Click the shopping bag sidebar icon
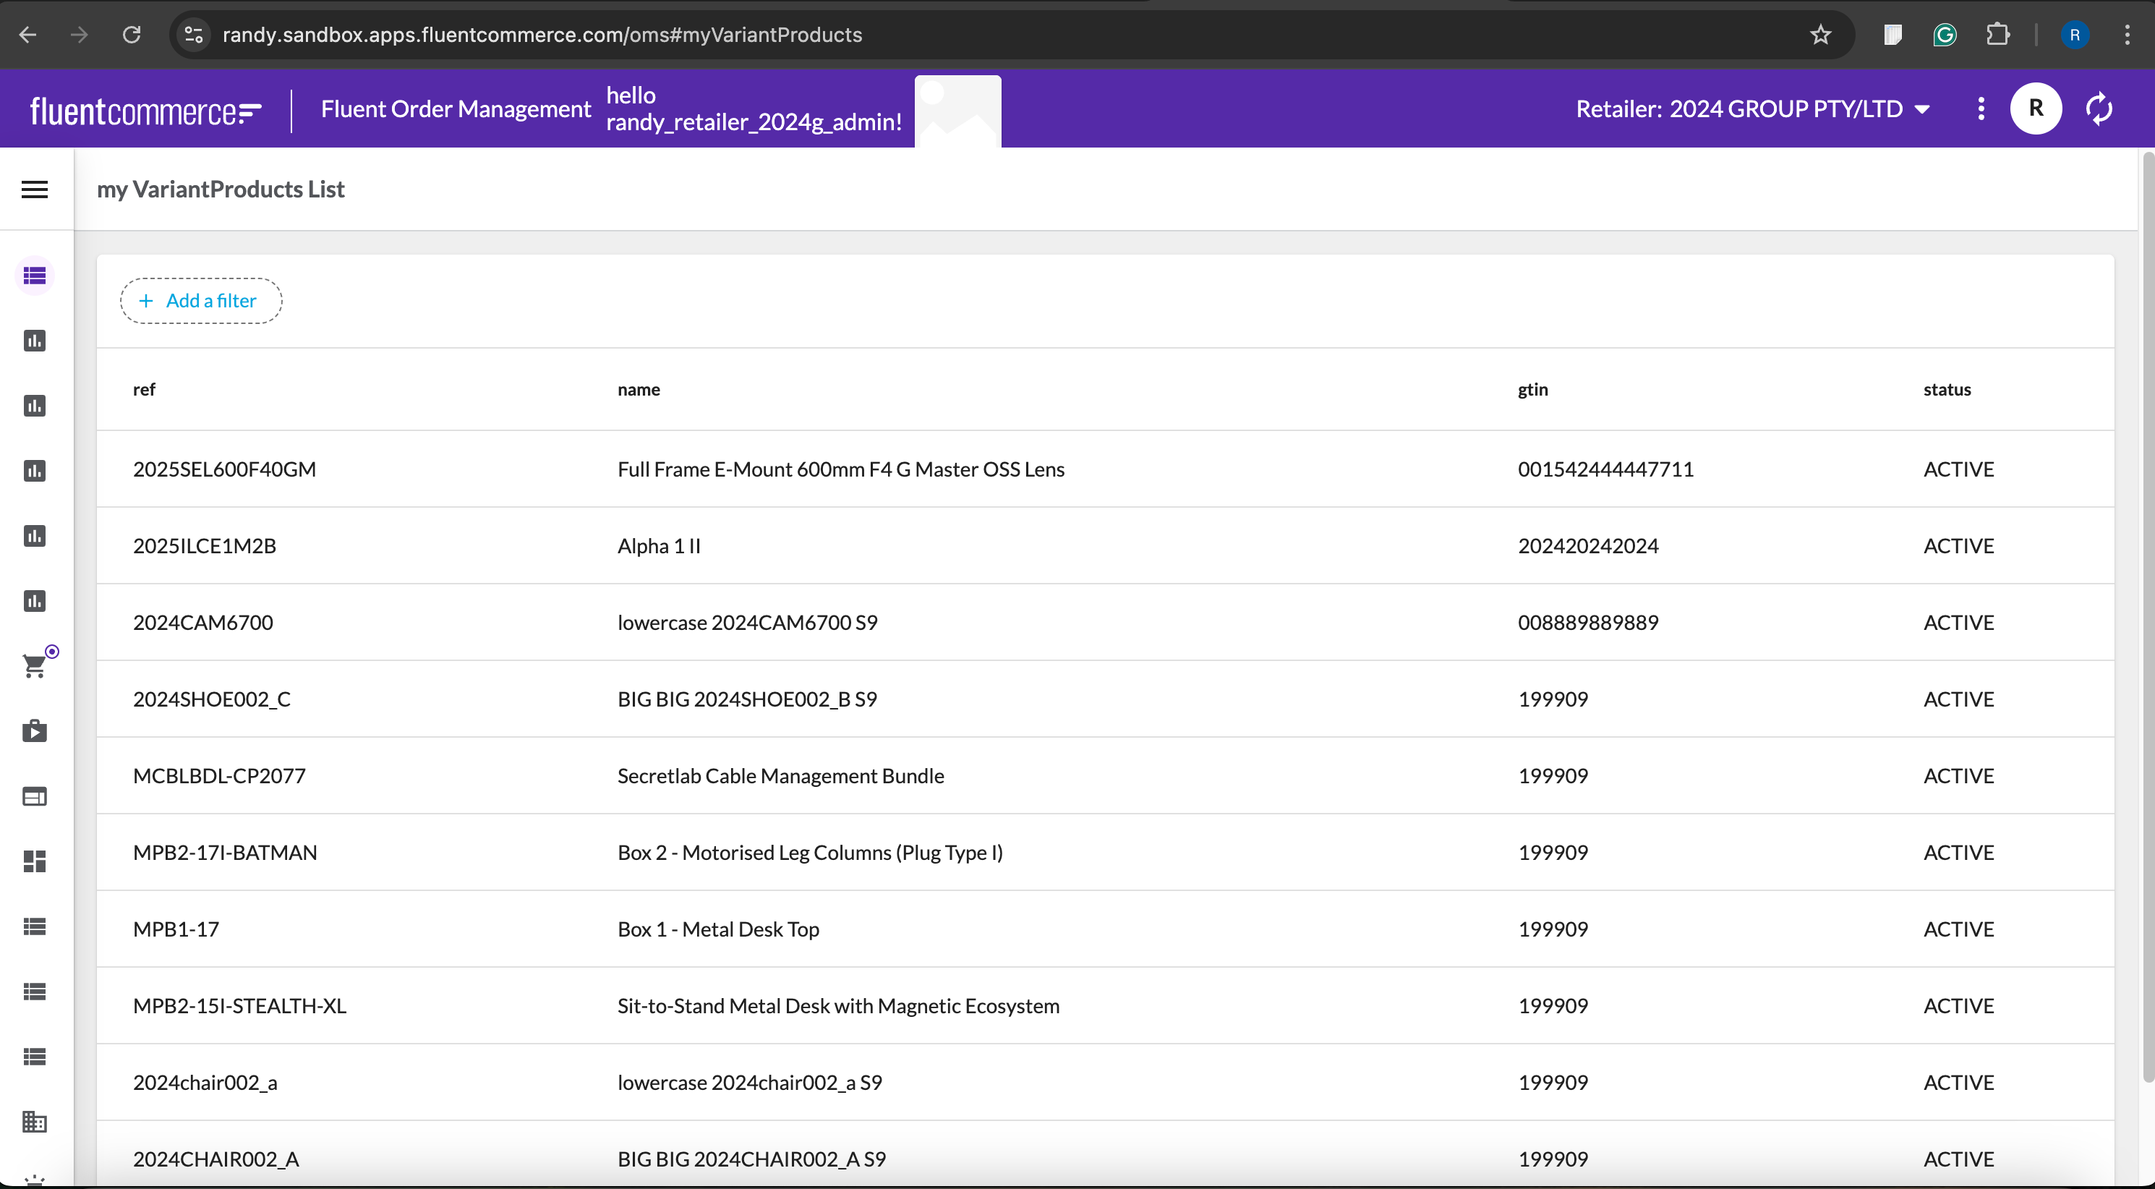Viewport: 2155px width, 1189px height. [34, 730]
